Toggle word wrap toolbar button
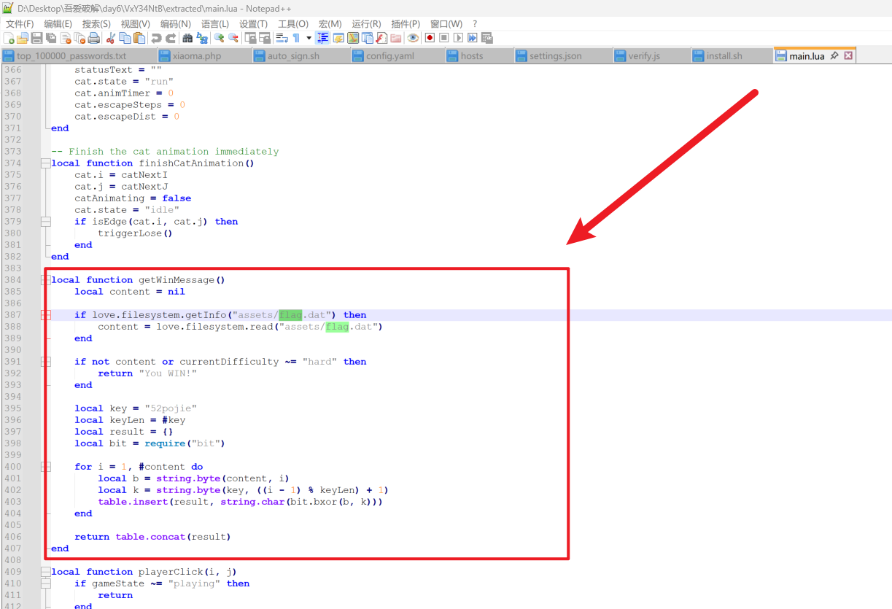 click(x=282, y=38)
